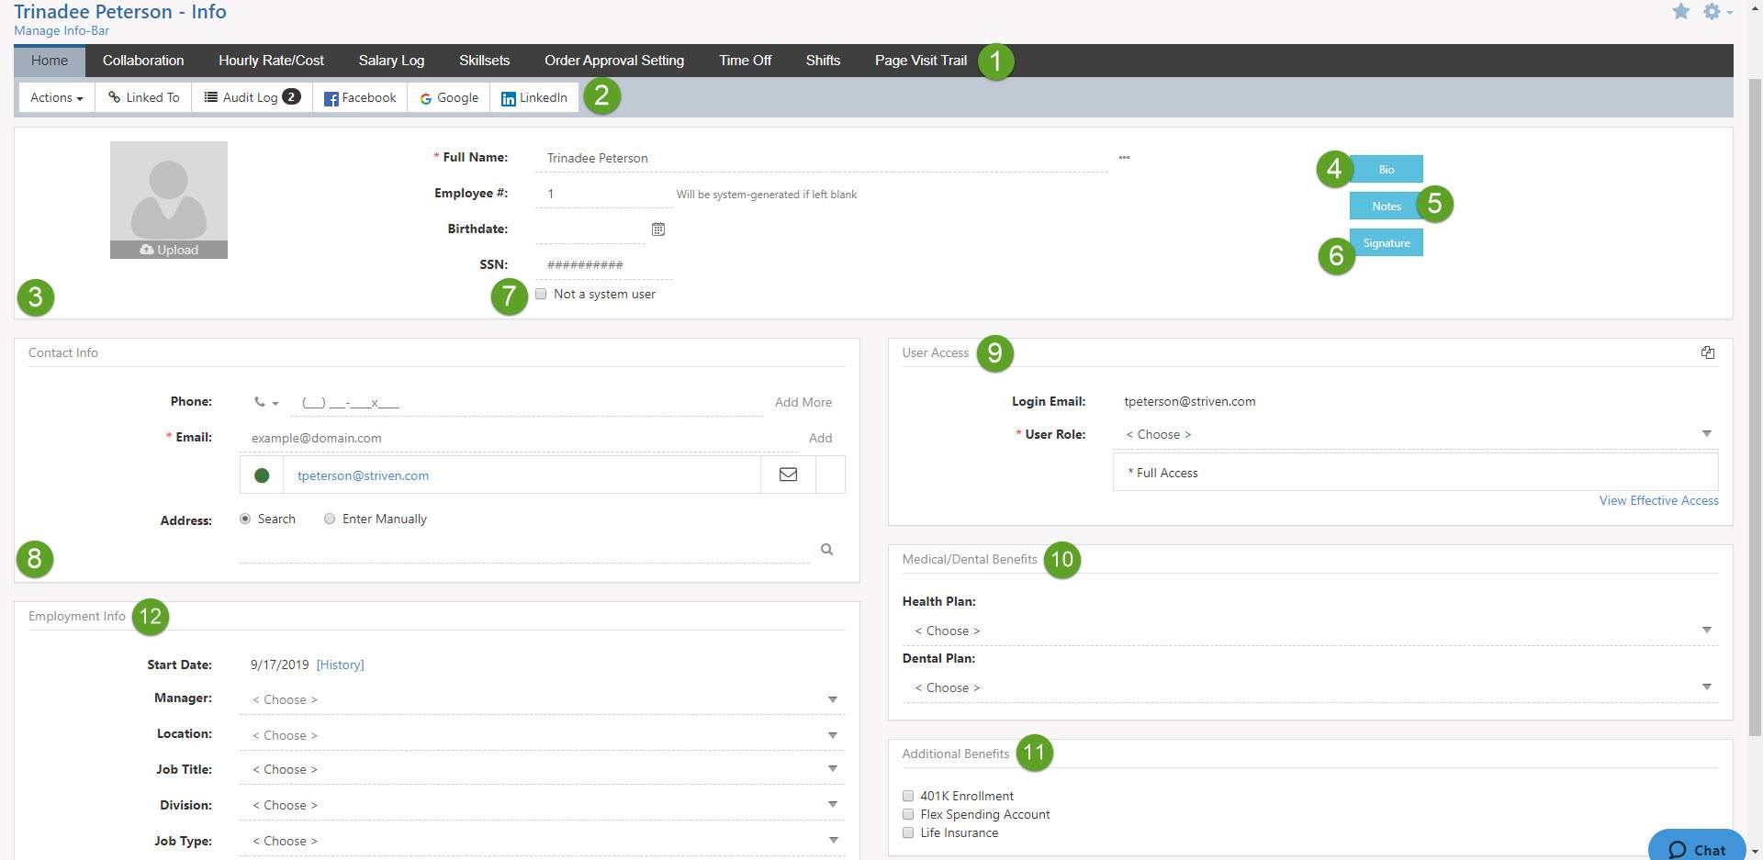Click the envelope icon beside tpeterson@striven.com
Image resolution: width=1763 pixels, height=860 pixels.
click(x=788, y=475)
